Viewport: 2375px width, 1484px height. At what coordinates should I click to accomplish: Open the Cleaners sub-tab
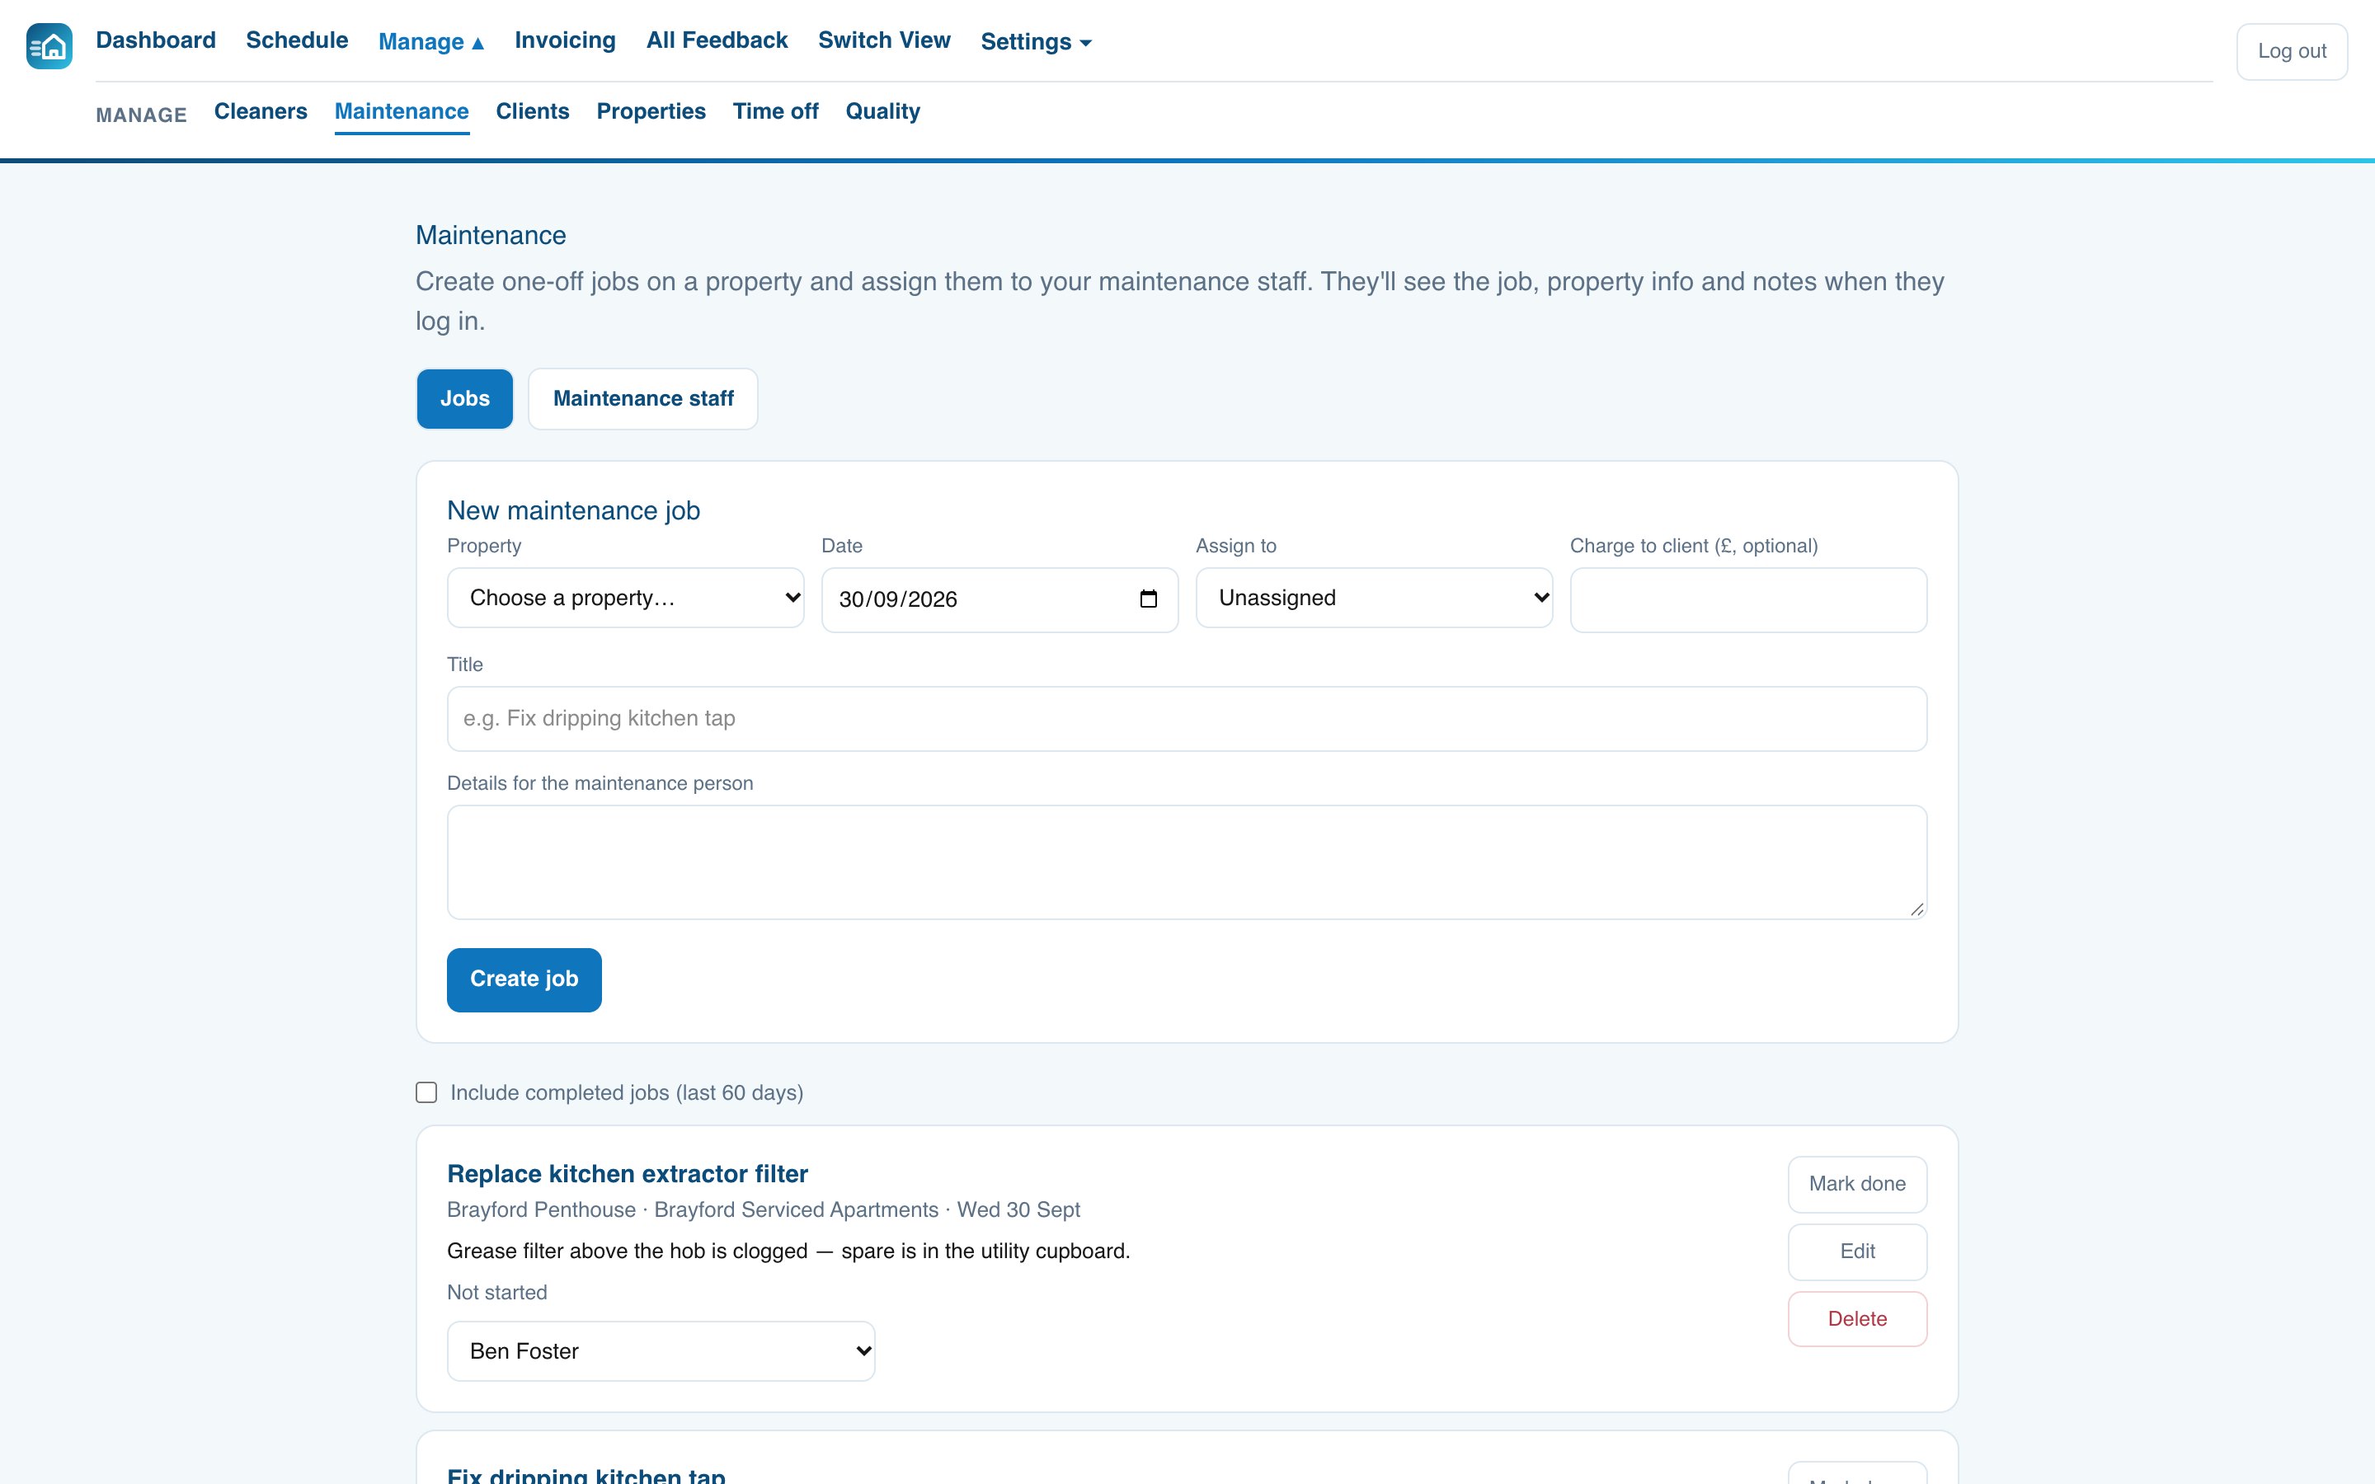point(260,111)
